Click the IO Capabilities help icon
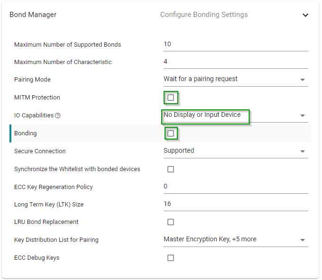Screen dimensions: 322x280 point(58,115)
